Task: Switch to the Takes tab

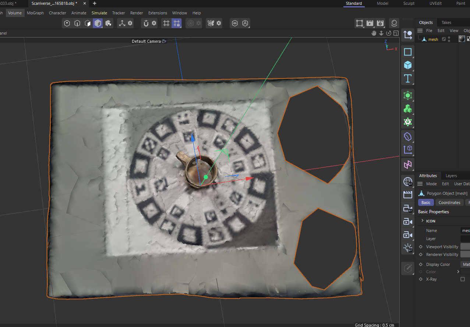Action: (446, 22)
